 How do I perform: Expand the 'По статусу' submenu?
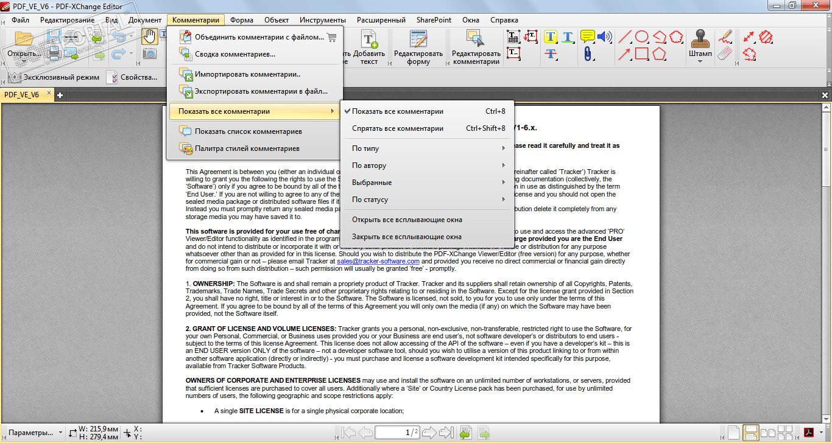[427, 200]
